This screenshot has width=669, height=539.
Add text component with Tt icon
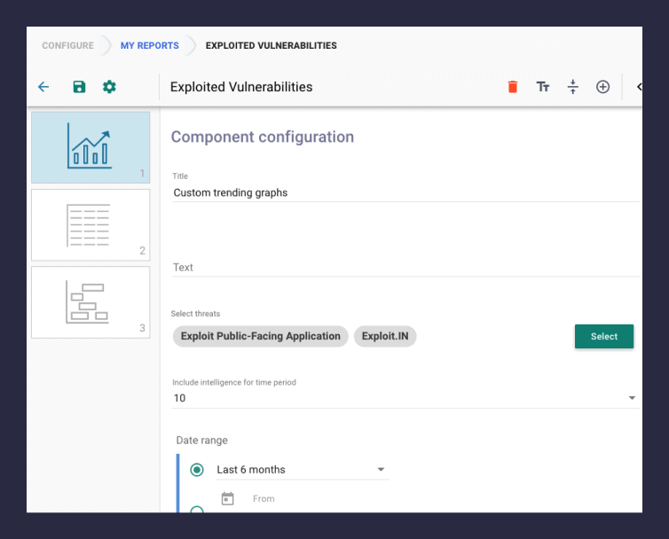point(543,87)
